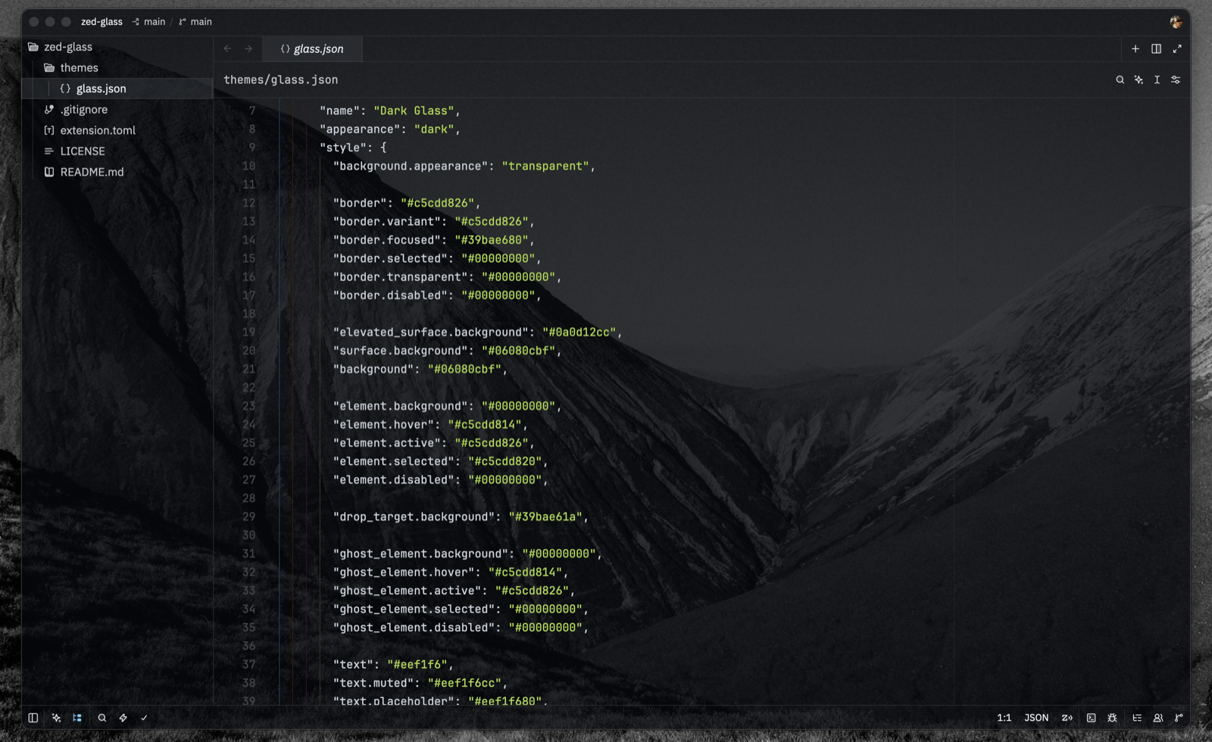Open editor controls sliders icon
Viewport: 1212px width, 742px height.
(x=1176, y=79)
